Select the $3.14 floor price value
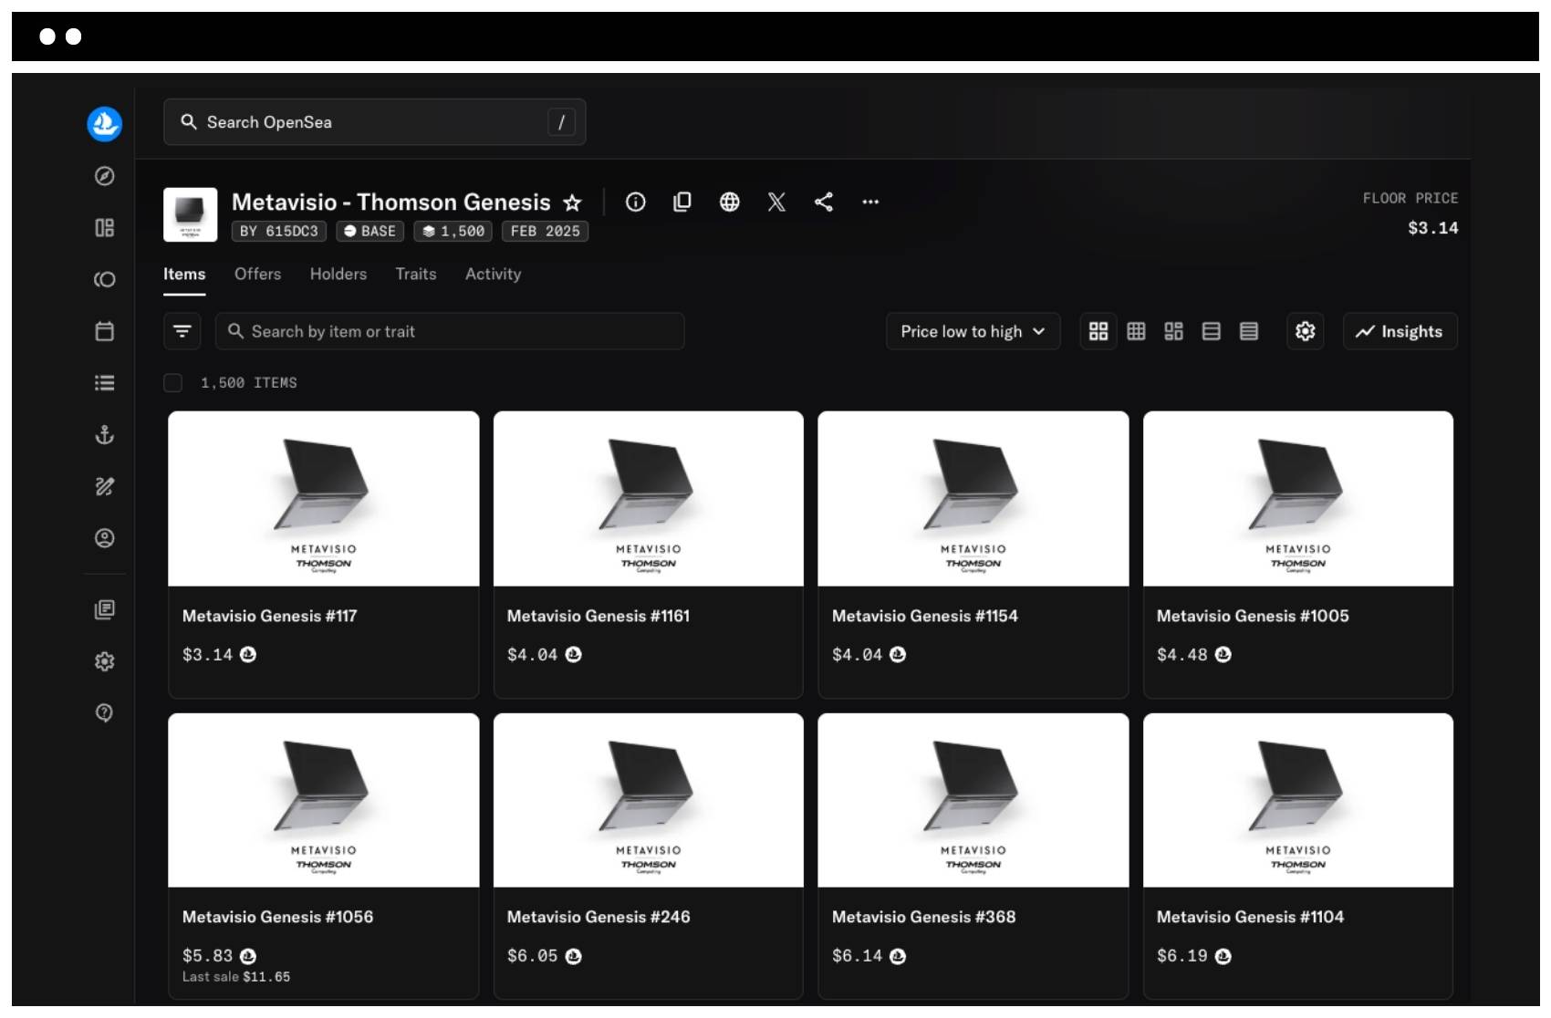The width and height of the screenshot is (1551, 1018). point(1433,228)
